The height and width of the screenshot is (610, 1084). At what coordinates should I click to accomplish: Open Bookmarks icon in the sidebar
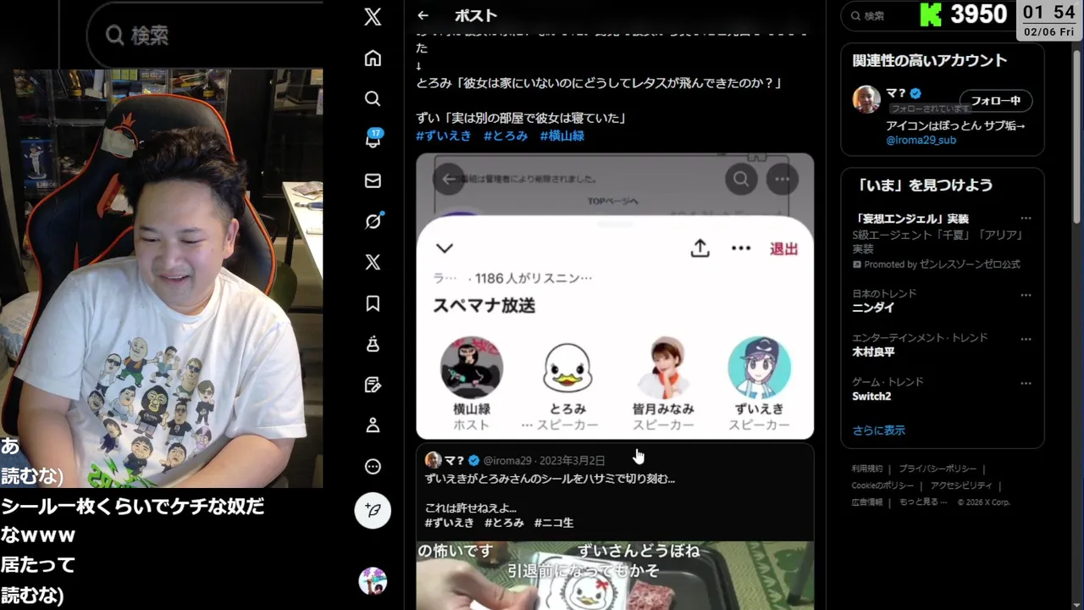click(373, 303)
